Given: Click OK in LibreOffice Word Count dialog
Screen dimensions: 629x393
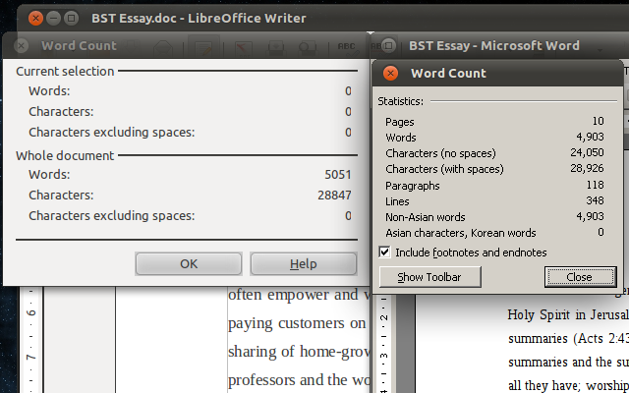Looking at the screenshot, I should pos(189,264).
